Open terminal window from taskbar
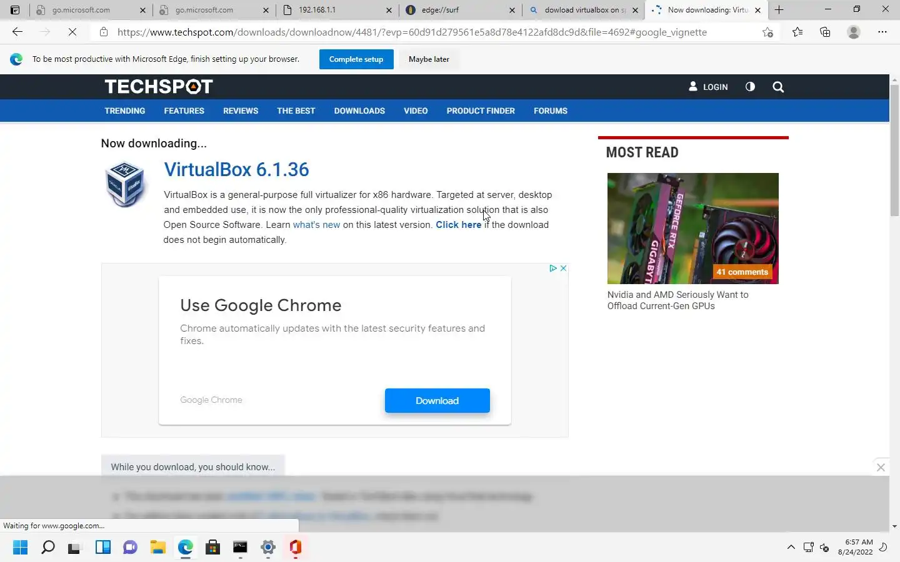Viewport: 900px width, 562px height. 240,548
